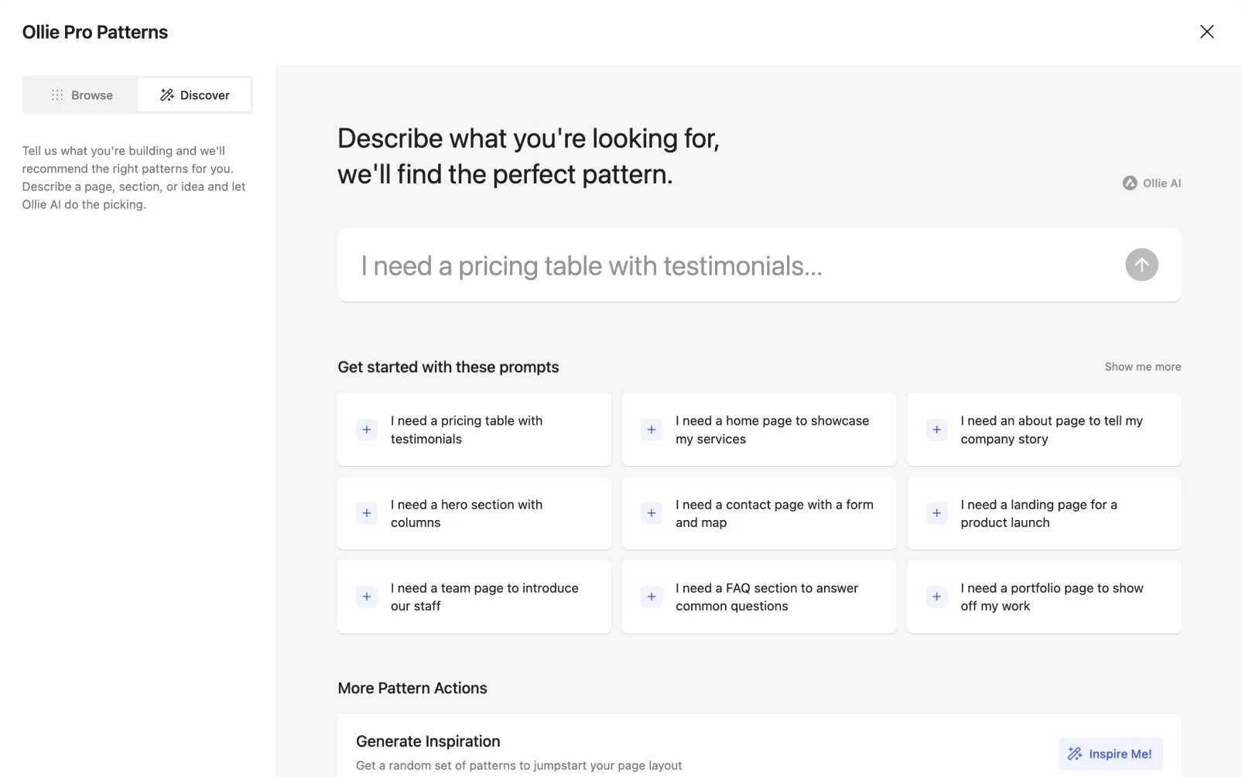The height and width of the screenshot is (777, 1242).
Task: Select the pricing table with testimonials prompt text
Action: pos(467,430)
